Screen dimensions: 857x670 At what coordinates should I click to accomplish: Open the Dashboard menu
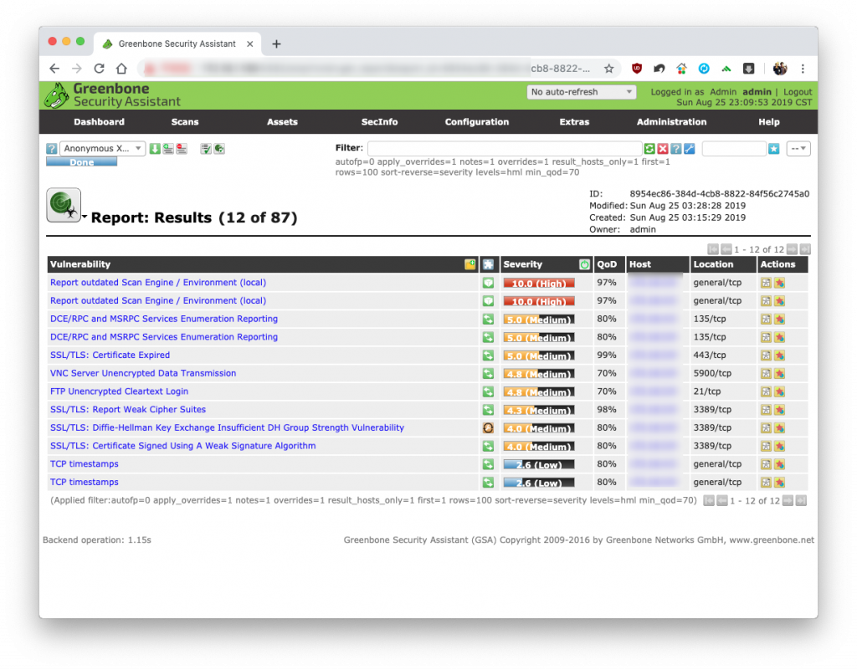99,122
